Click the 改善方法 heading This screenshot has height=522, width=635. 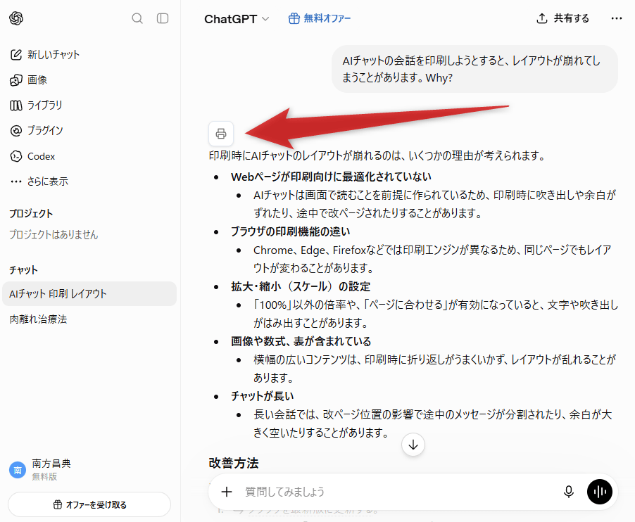[x=234, y=463]
